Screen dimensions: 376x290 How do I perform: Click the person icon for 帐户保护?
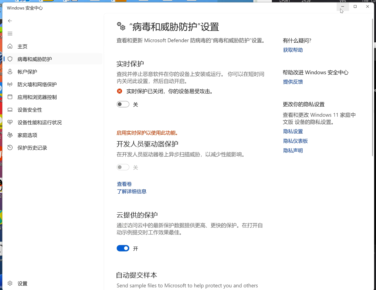click(10, 72)
